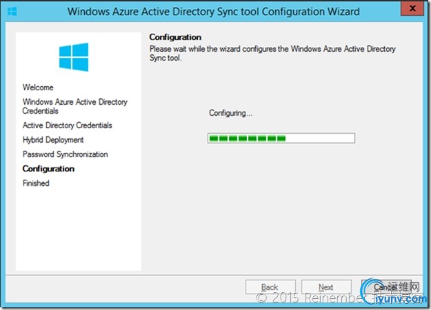The image size is (431, 310).
Task: Close the Configuration Wizard window
Action: tap(412, 8)
